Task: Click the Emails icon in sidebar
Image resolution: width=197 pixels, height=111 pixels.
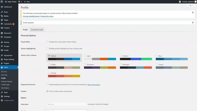Action: pyautogui.click(x=2, y=50)
